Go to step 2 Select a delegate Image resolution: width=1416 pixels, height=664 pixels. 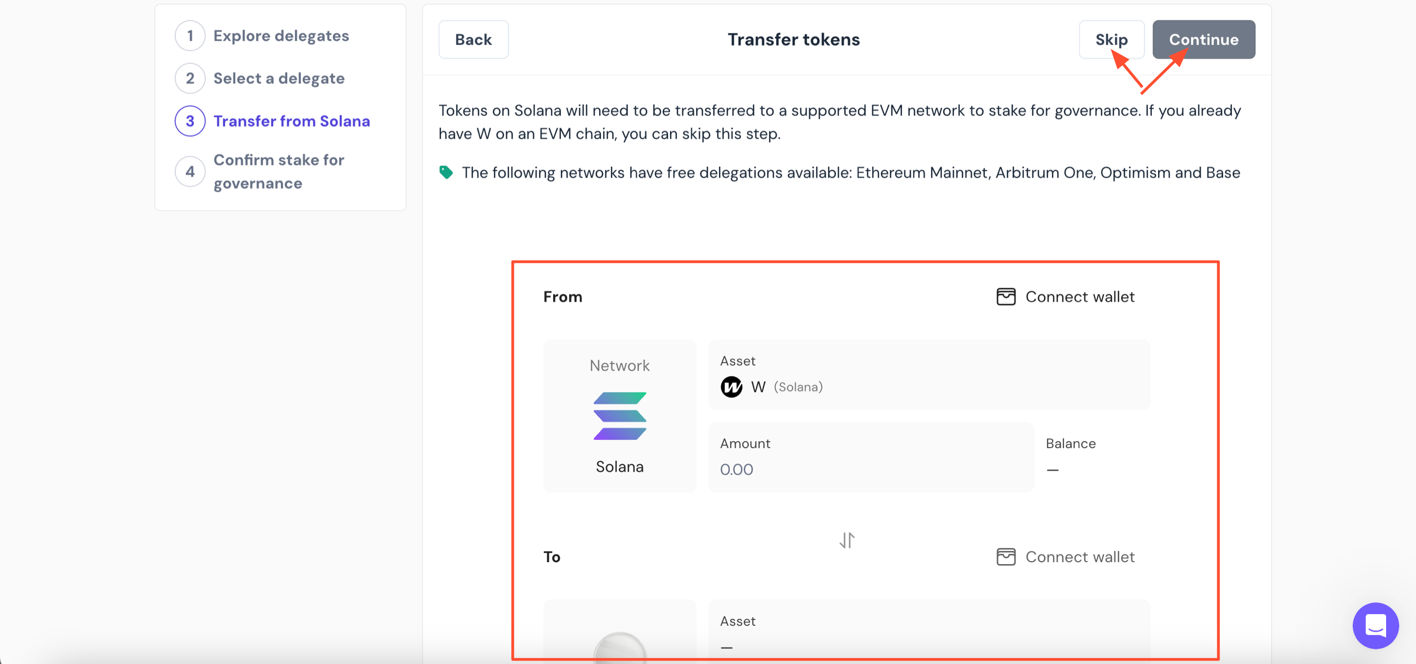(278, 79)
